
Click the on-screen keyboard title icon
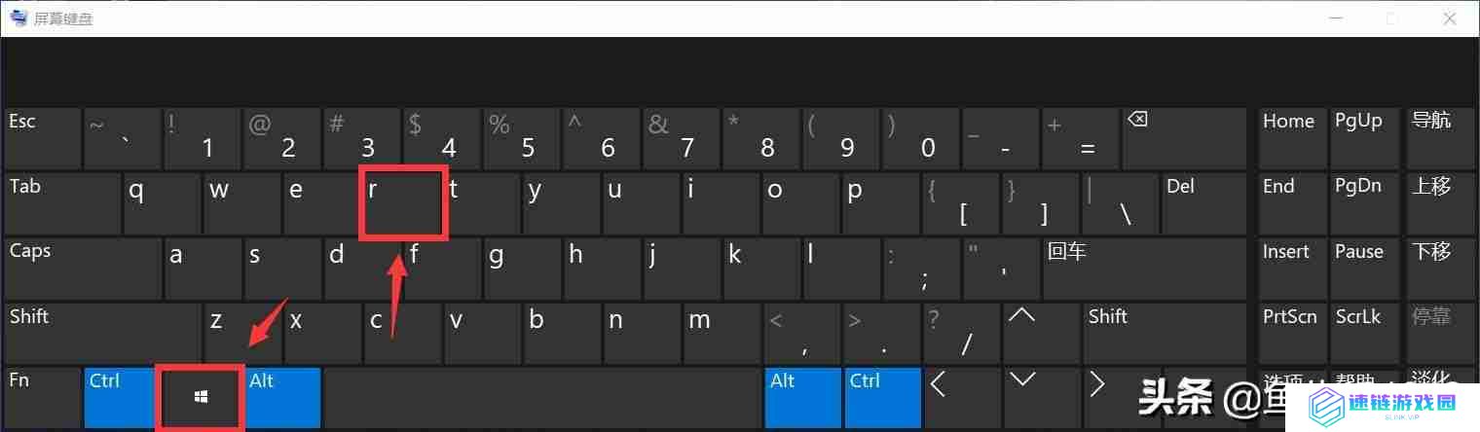point(18,18)
